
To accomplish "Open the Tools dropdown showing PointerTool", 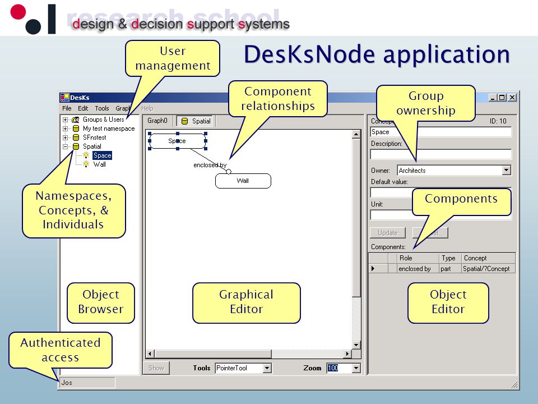I will pos(267,368).
